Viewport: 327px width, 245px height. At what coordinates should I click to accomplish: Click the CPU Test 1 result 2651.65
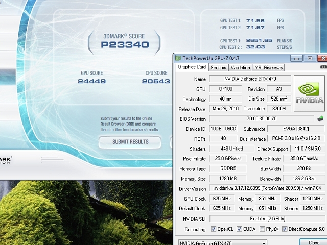coord(259,40)
